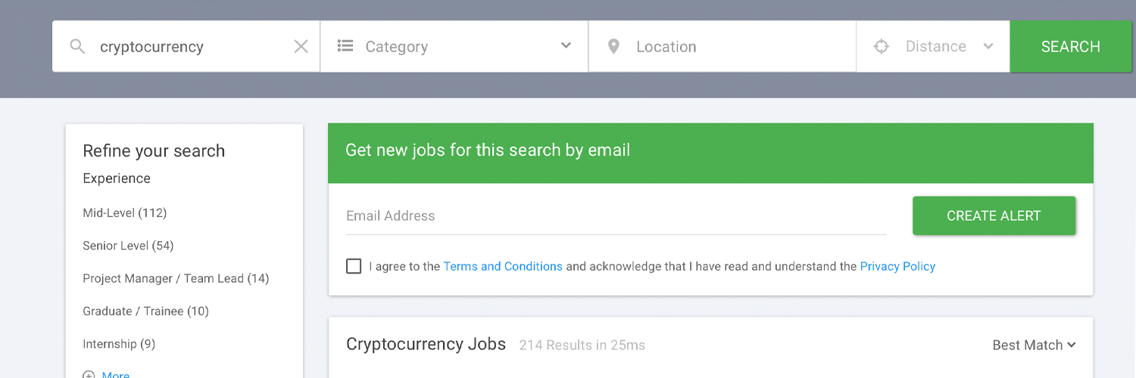This screenshot has height=378, width=1136.
Task: Filter by Graduate / Trainee experience
Action: [x=145, y=311]
